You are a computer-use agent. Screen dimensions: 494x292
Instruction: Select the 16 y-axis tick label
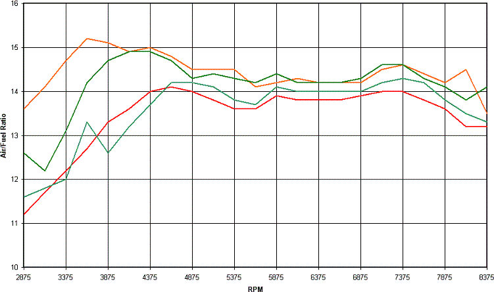(14, 5)
